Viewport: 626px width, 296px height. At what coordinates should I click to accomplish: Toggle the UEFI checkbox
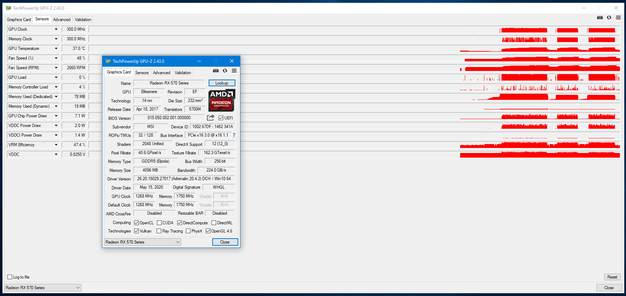point(221,118)
